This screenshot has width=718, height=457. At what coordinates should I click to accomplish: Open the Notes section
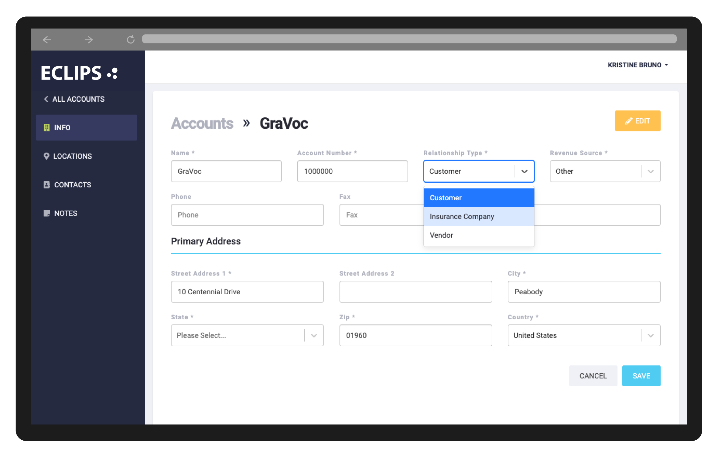tap(87, 213)
